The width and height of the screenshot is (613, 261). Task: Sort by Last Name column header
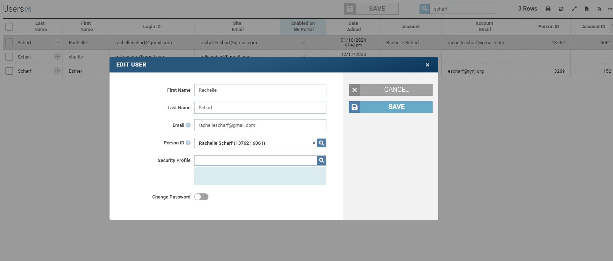40,26
